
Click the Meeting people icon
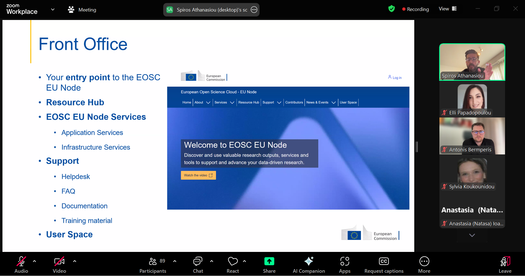coord(71,10)
